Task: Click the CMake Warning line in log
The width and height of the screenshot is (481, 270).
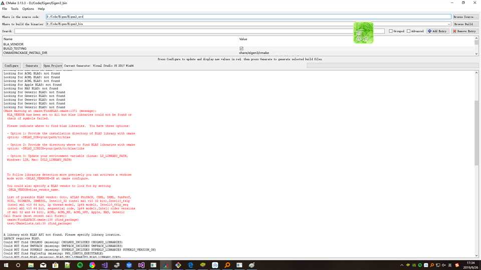Action: pos(50,111)
